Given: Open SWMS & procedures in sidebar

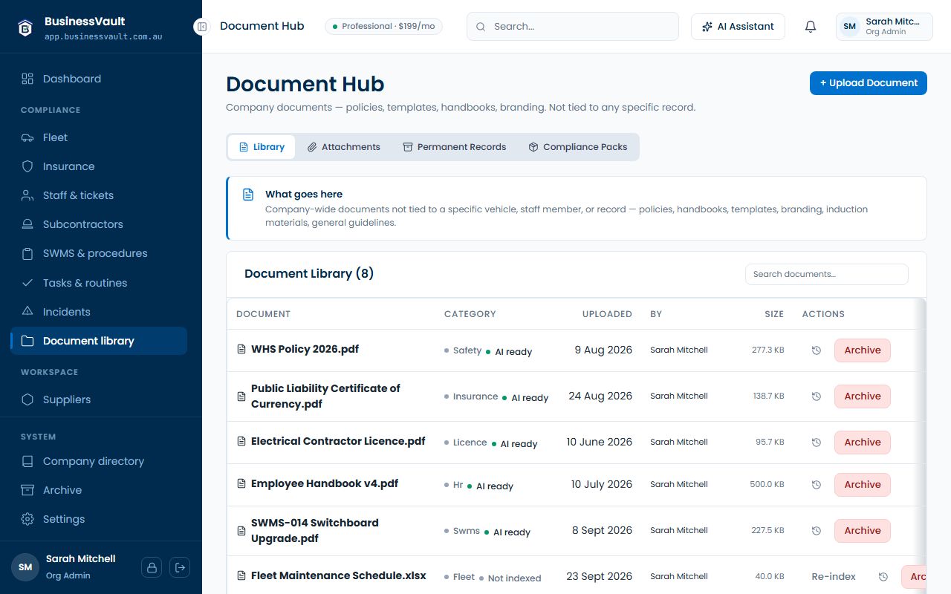Looking at the screenshot, I should point(99,253).
